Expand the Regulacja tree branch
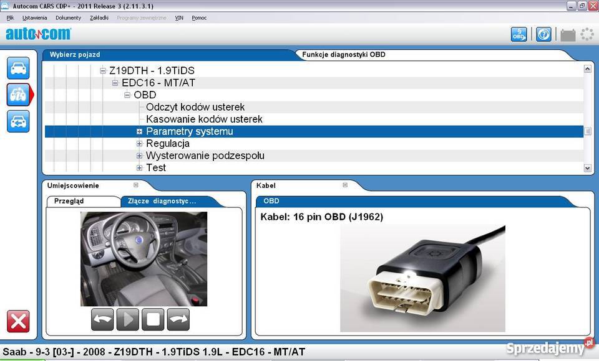Screen dimensions: 599x361 click(139, 143)
